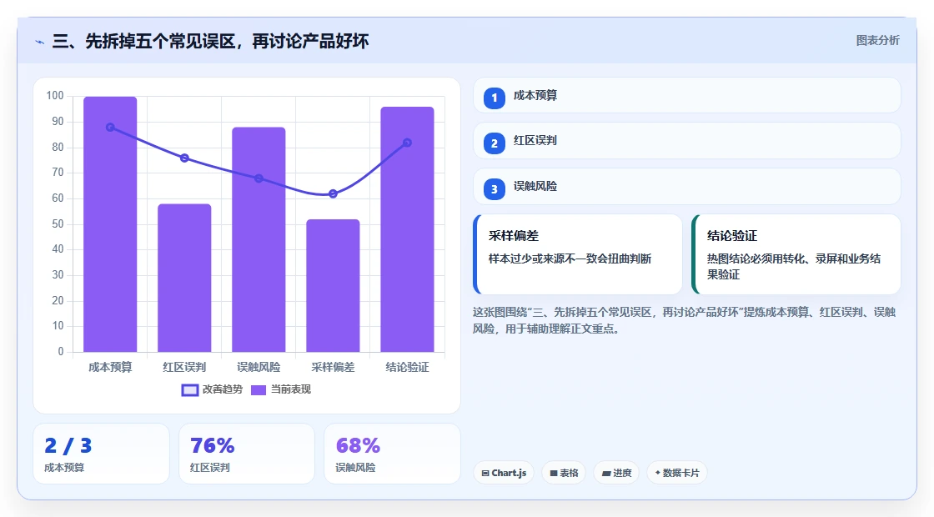Click the text 样本过少或来源不一致会扭曲判断
The height and width of the screenshot is (517, 934).
pyautogui.click(x=570, y=258)
